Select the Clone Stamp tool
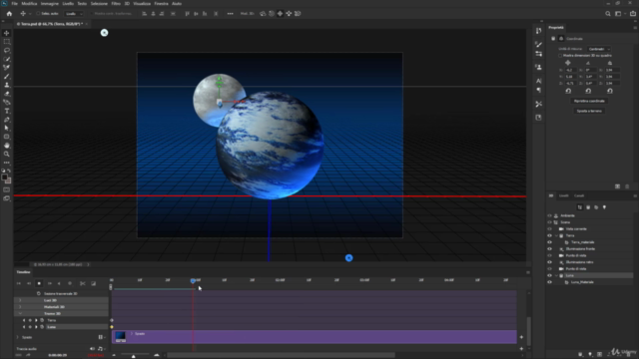 [x=7, y=85]
